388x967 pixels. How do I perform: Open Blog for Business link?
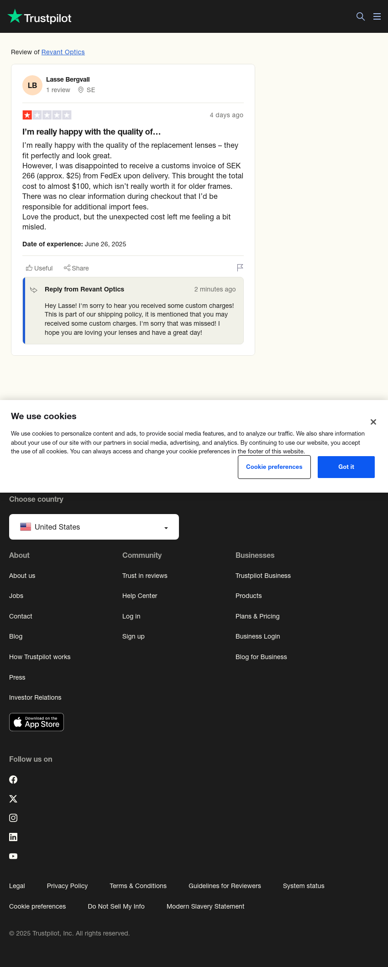click(261, 657)
